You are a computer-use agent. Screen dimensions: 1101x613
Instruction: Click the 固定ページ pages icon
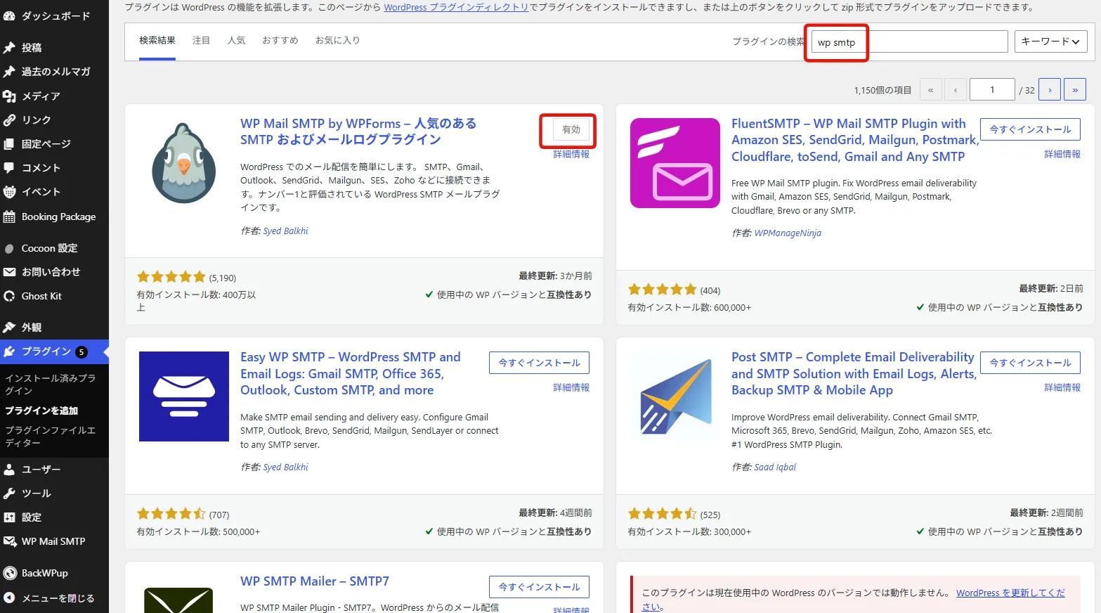click(x=9, y=144)
